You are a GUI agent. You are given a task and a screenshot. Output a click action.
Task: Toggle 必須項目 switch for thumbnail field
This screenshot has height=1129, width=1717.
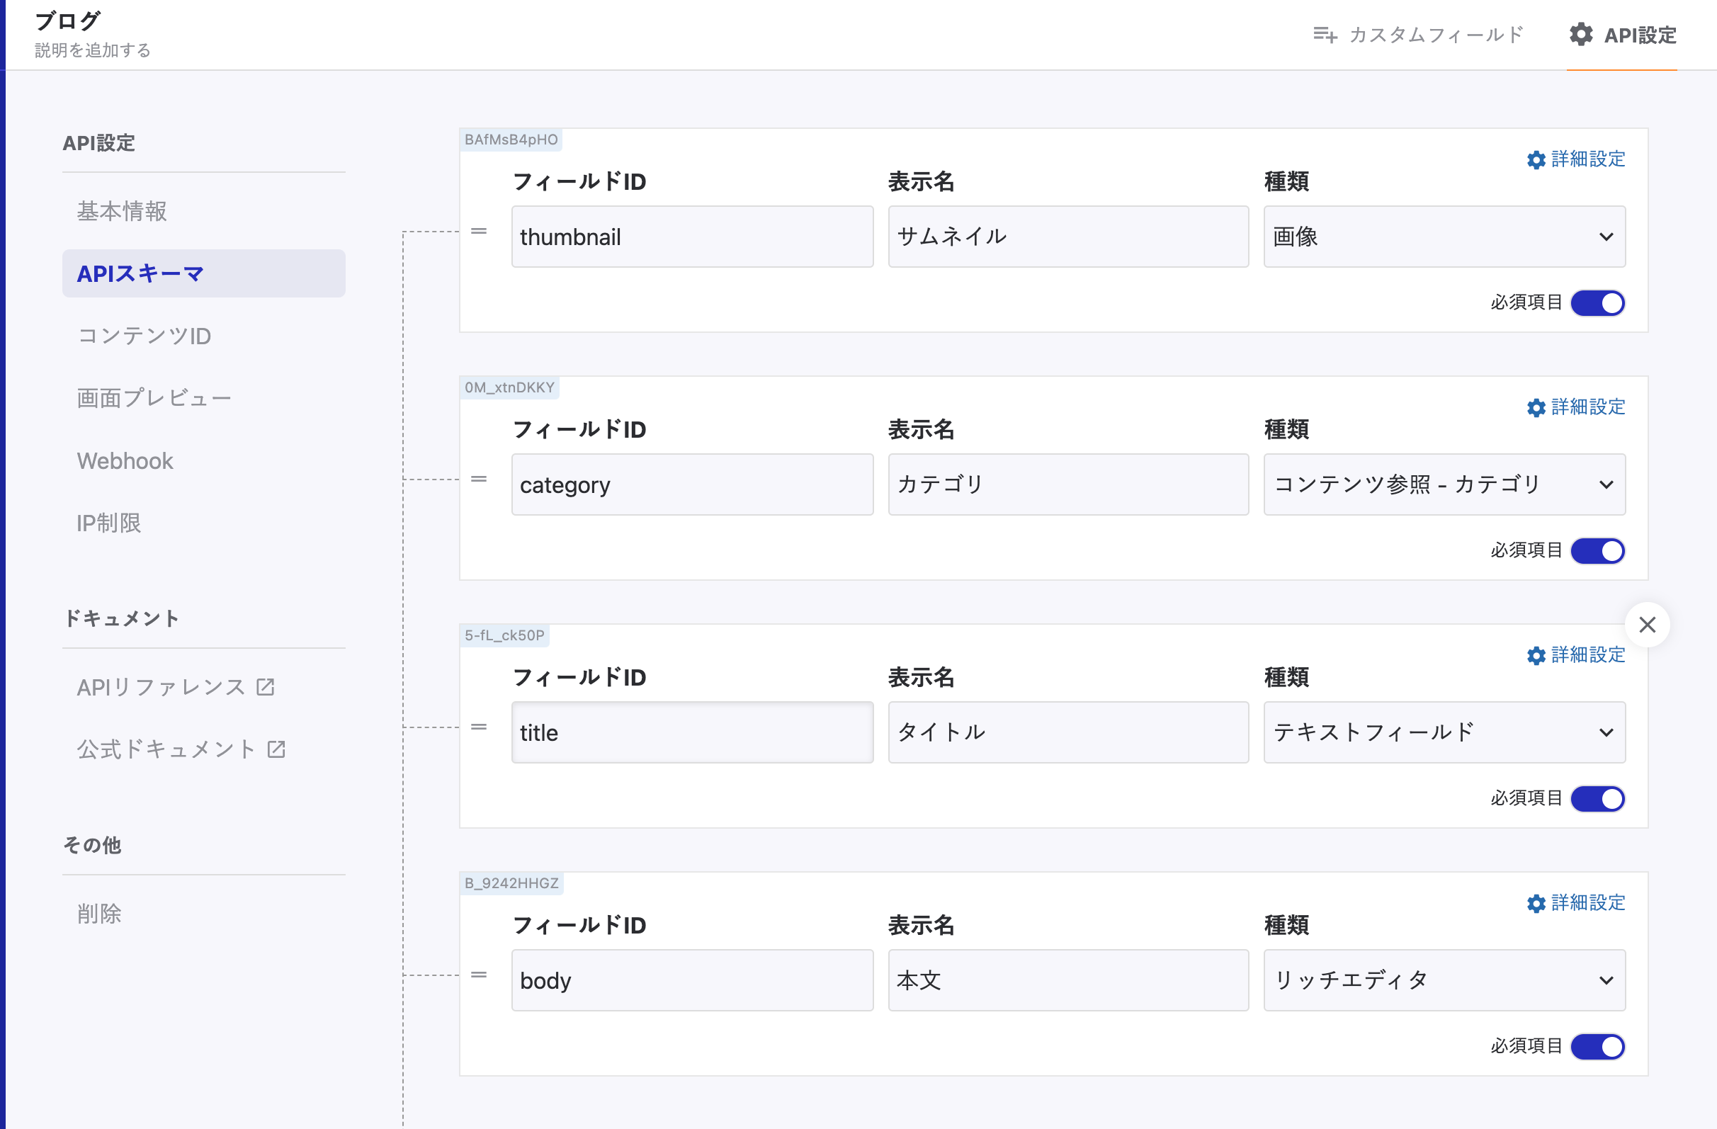coord(1598,303)
